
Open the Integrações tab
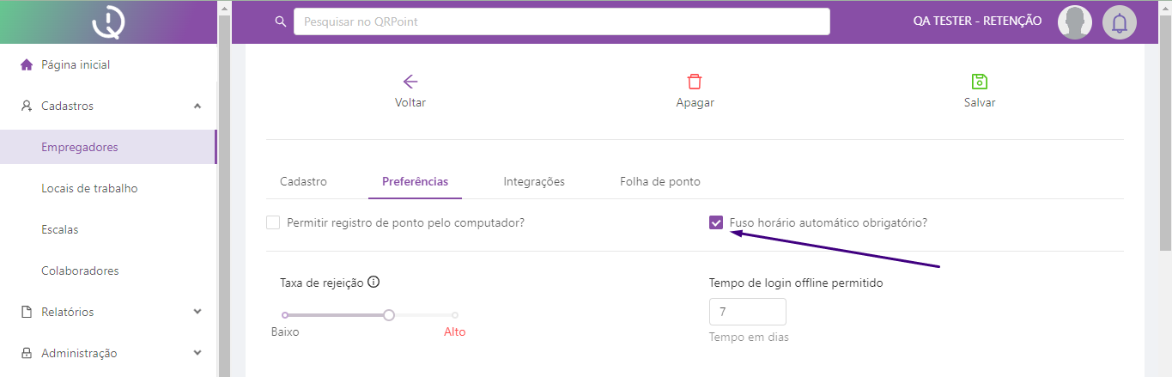tap(533, 182)
